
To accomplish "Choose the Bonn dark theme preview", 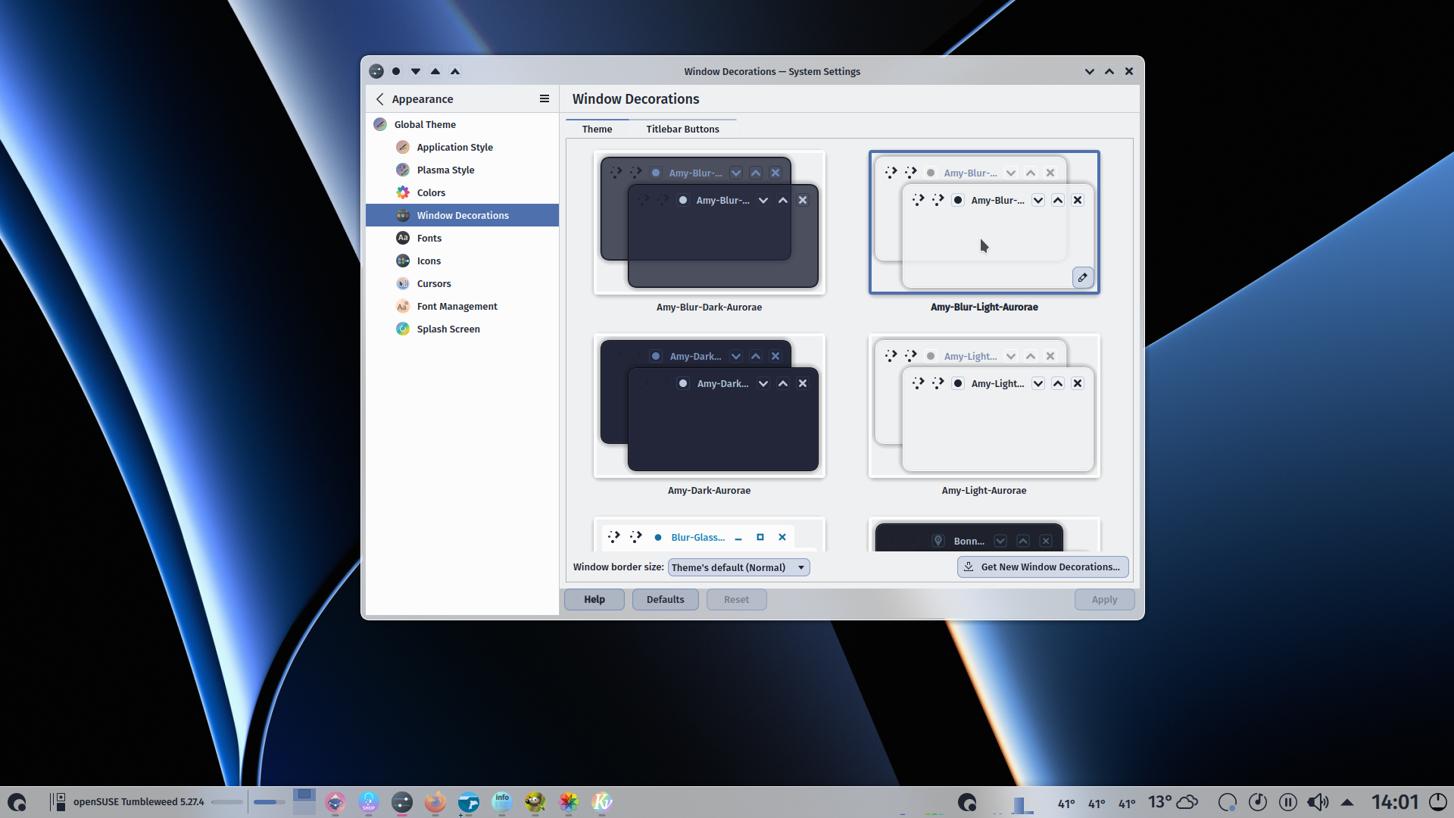I will [984, 535].
